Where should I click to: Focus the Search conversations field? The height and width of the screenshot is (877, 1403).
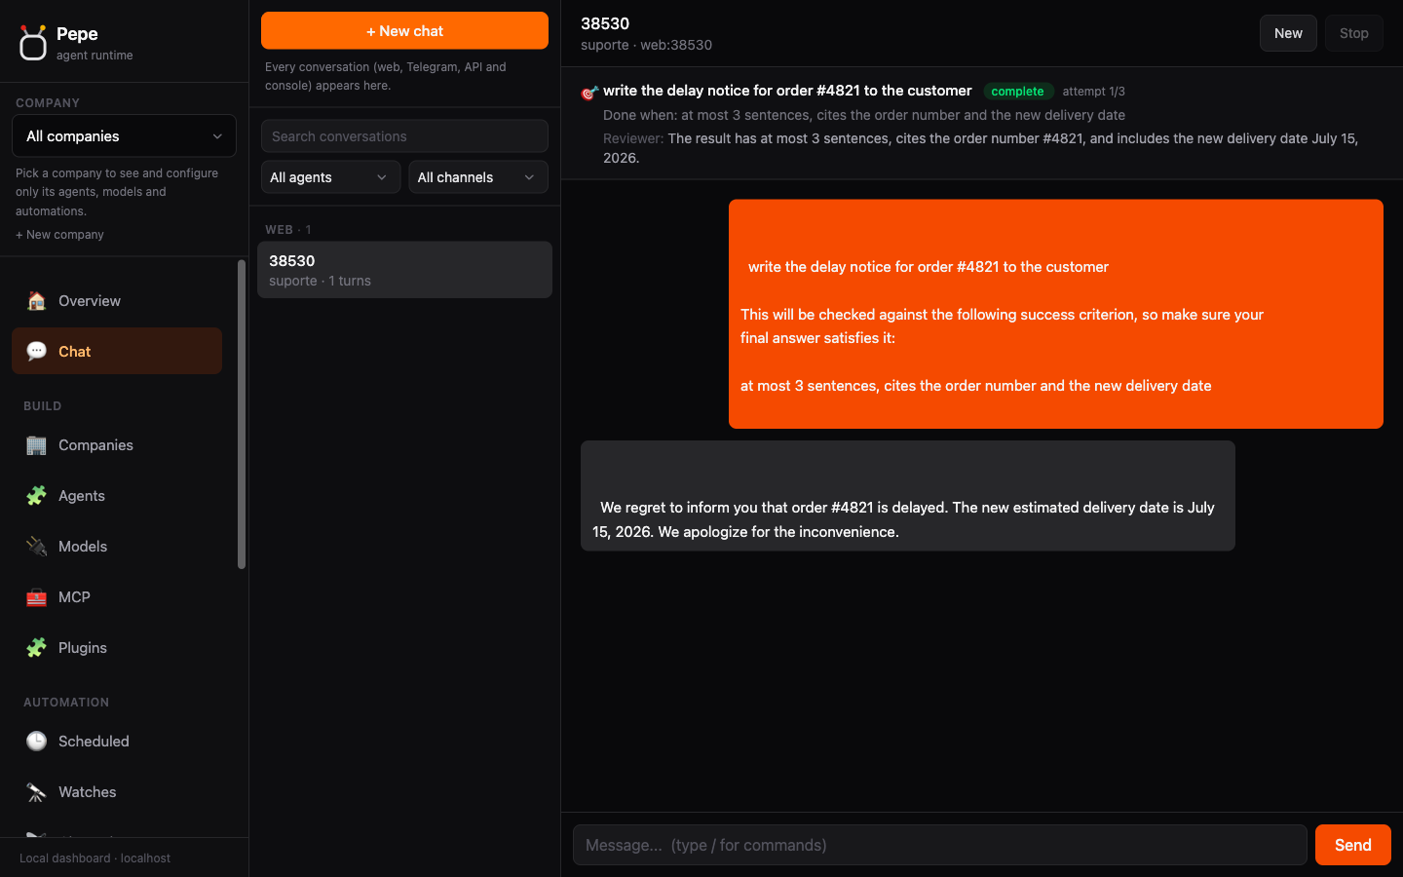click(x=404, y=136)
